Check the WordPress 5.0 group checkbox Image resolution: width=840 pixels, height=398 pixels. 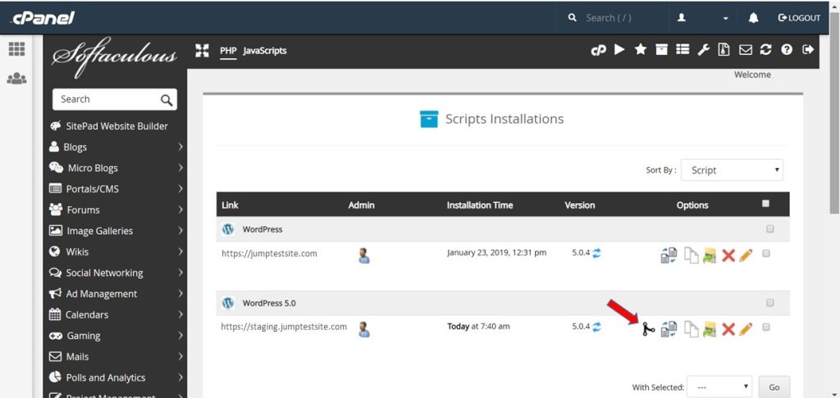pos(769,303)
